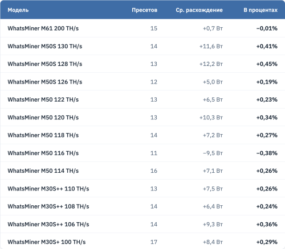The image size is (285, 249).
Task: Select the WhatsMiner M50 118 TH/s row
Action: tap(142, 135)
